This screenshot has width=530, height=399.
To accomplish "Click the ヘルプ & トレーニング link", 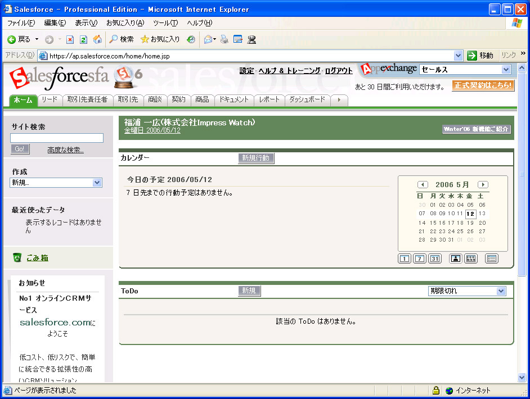I will point(289,71).
